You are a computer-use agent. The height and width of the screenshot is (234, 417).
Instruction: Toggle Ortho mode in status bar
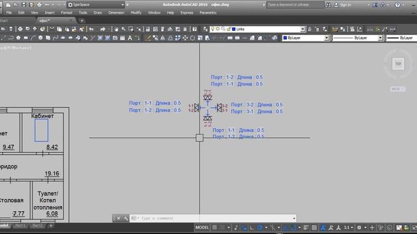point(252,227)
